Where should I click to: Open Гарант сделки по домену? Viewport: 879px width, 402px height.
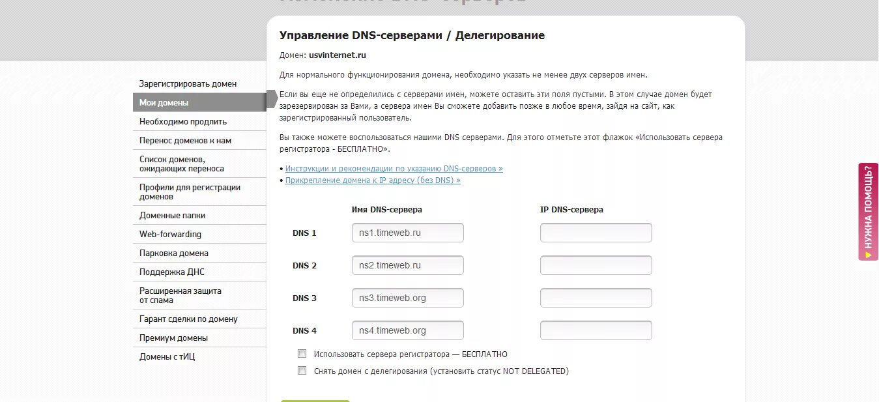[x=188, y=319]
